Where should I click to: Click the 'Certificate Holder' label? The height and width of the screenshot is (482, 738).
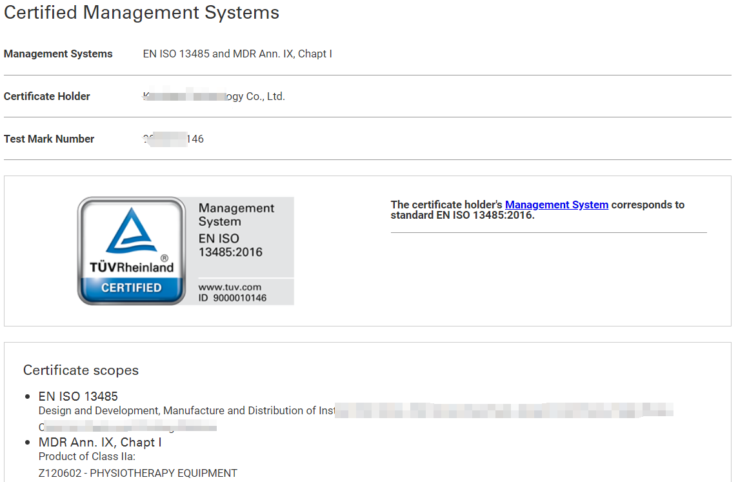pos(47,97)
